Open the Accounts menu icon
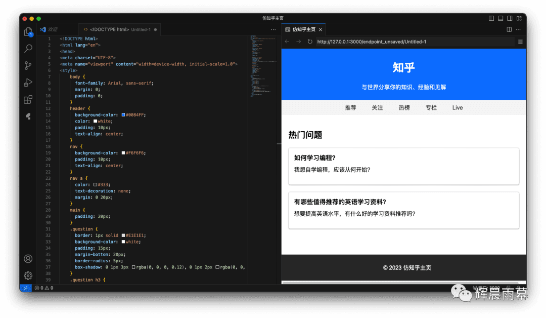The image size is (546, 318). [28, 259]
